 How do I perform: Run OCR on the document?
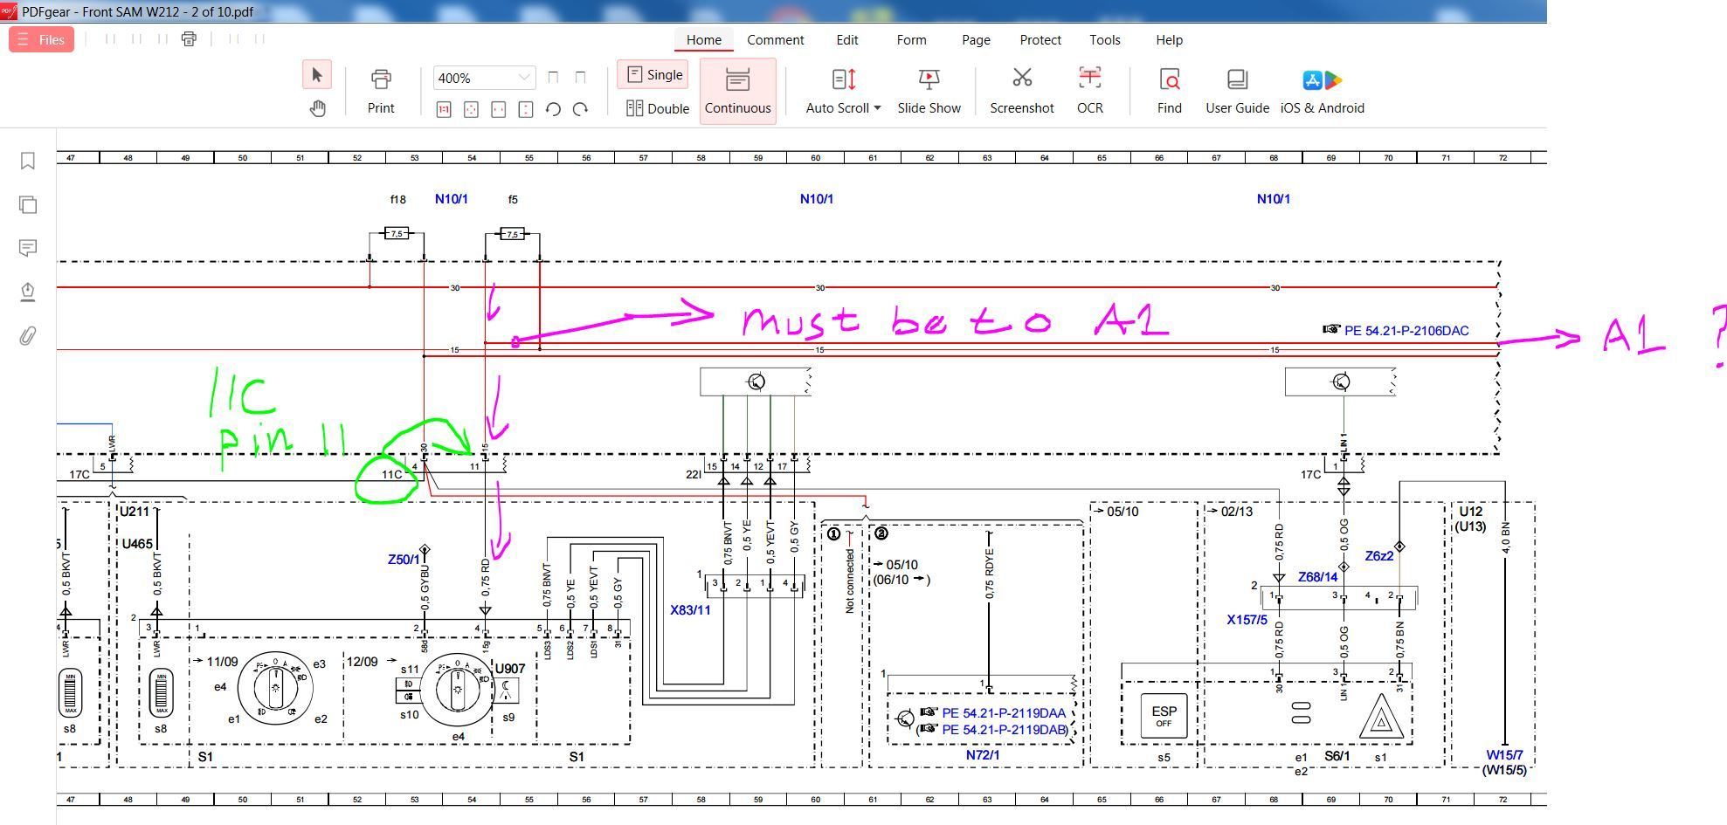pyautogui.click(x=1089, y=91)
